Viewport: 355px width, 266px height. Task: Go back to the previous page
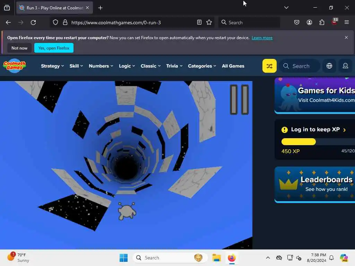(x=8, y=23)
